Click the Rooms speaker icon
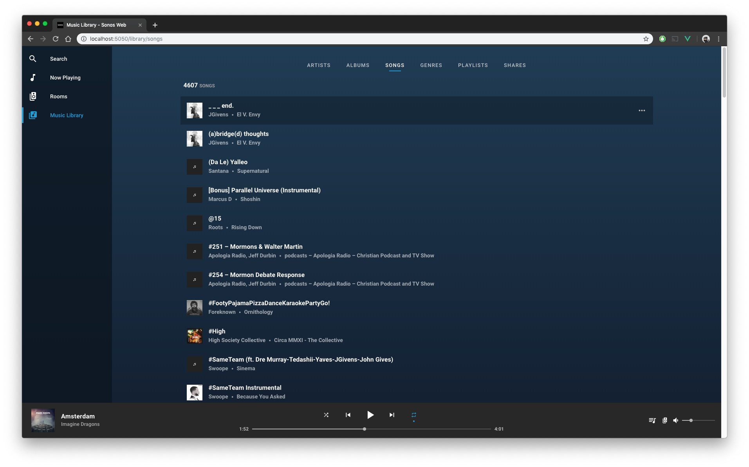The width and height of the screenshot is (749, 467). point(33,96)
